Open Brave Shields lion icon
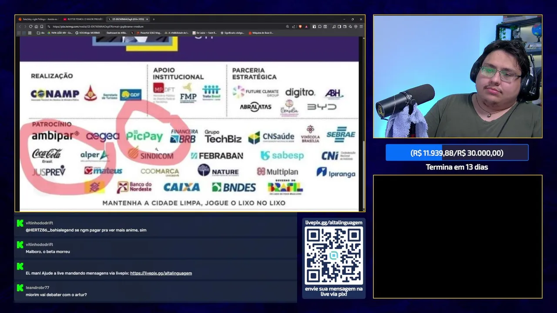Screen dimensions: 557x313 click(300, 27)
